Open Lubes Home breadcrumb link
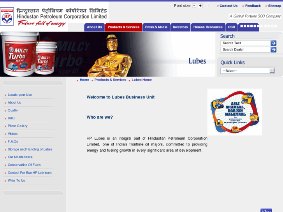This screenshot has height=212, width=283. coord(142,80)
